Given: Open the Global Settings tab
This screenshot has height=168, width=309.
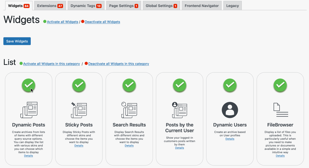Looking at the screenshot, I should point(161,6).
